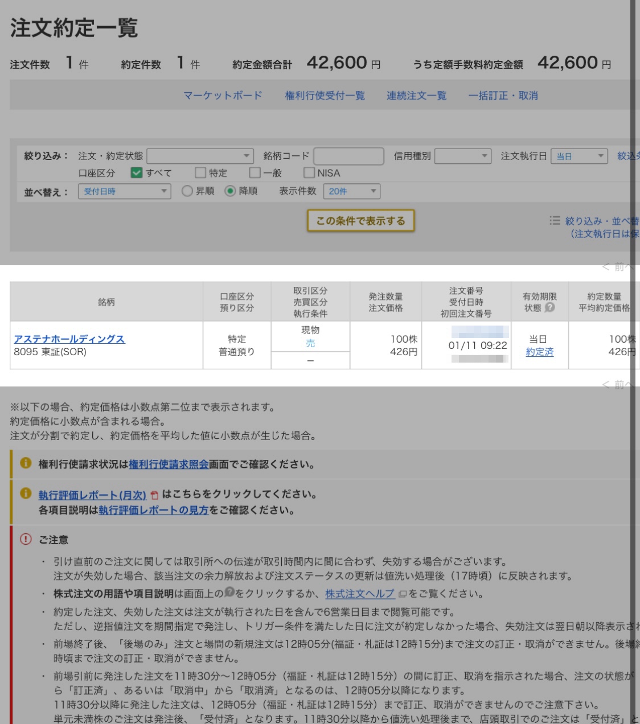Click the 8095 東証(SOR) text
Screen dimensions: 640x724
point(50,352)
